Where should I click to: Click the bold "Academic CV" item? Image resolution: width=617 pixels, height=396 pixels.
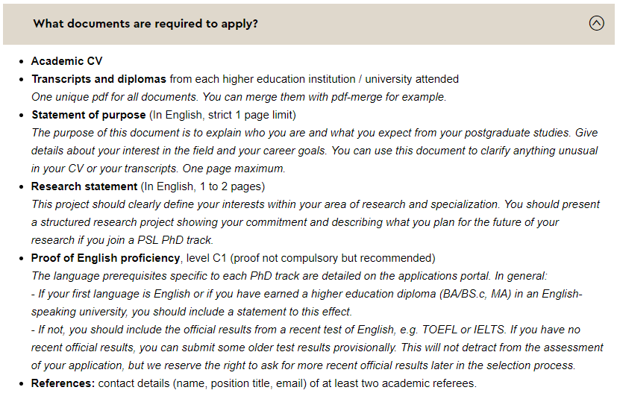(x=66, y=61)
